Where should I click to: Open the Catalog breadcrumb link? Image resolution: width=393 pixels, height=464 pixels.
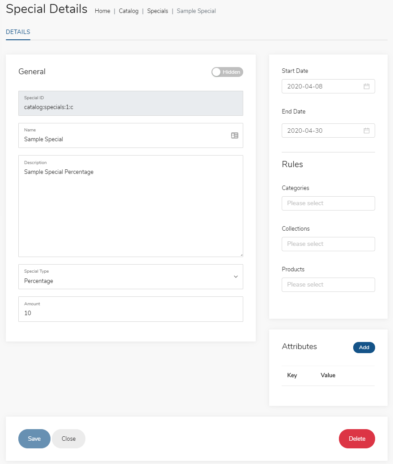(x=128, y=11)
